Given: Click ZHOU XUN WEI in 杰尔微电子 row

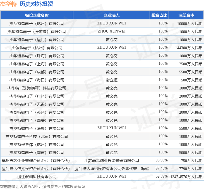Looking at the screenshot, I should [x=112, y=48].
